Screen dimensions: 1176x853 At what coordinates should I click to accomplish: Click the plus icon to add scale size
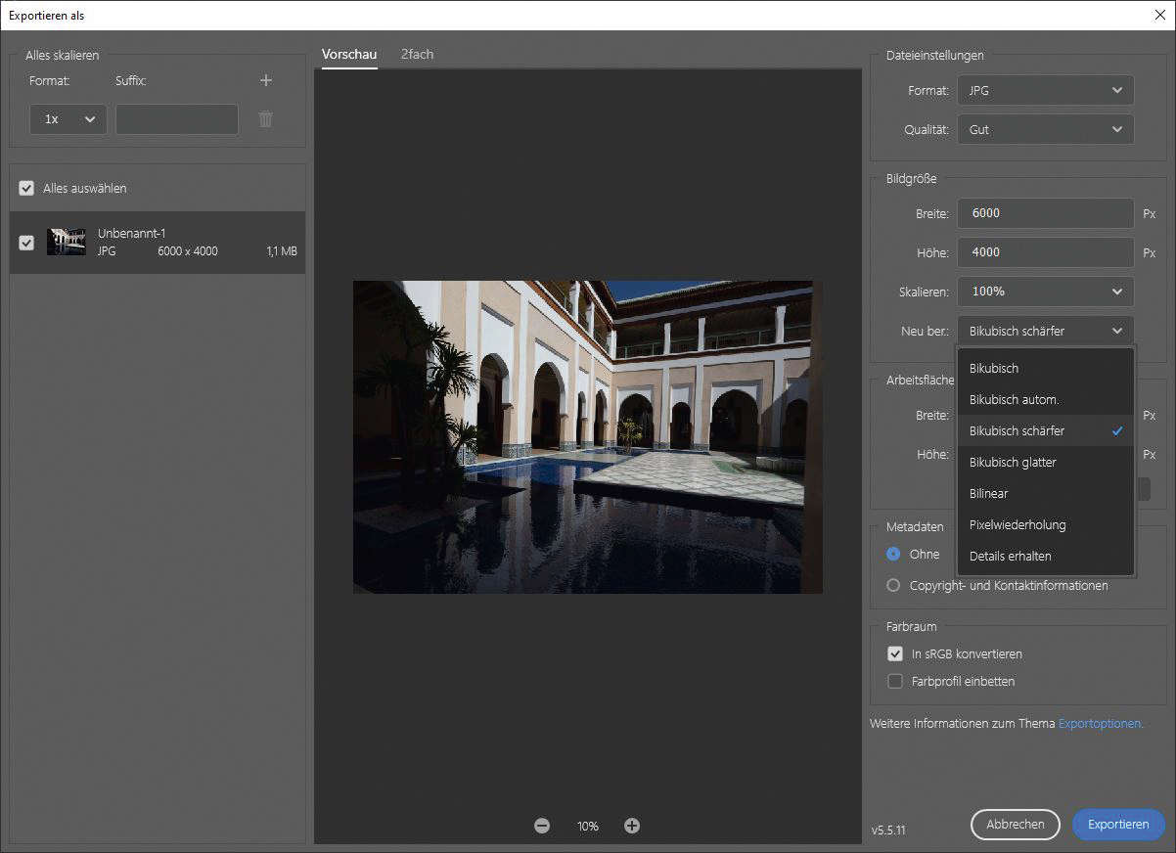[x=265, y=80]
